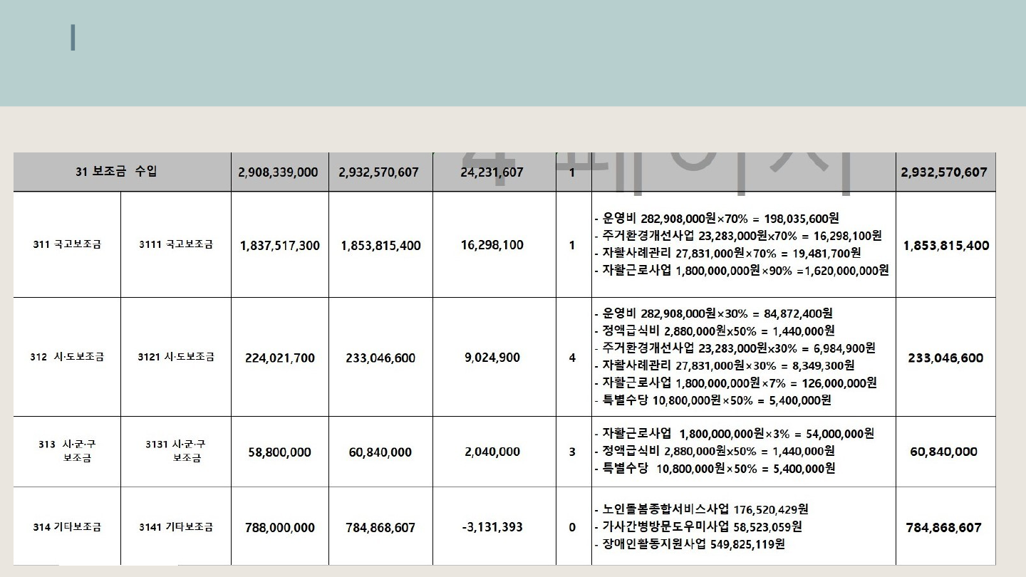Select the 2,908,339,000 budget total cell
The image size is (1026, 577).
pyautogui.click(x=279, y=172)
